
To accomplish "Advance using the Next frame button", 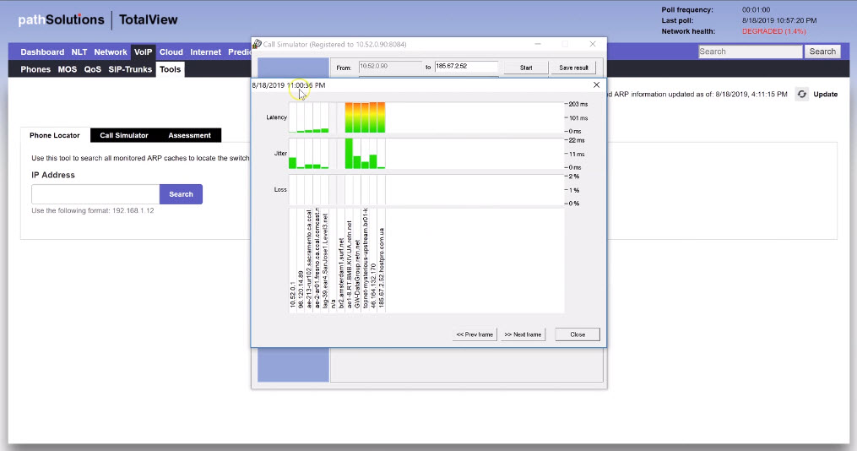I will [x=523, y=334].
